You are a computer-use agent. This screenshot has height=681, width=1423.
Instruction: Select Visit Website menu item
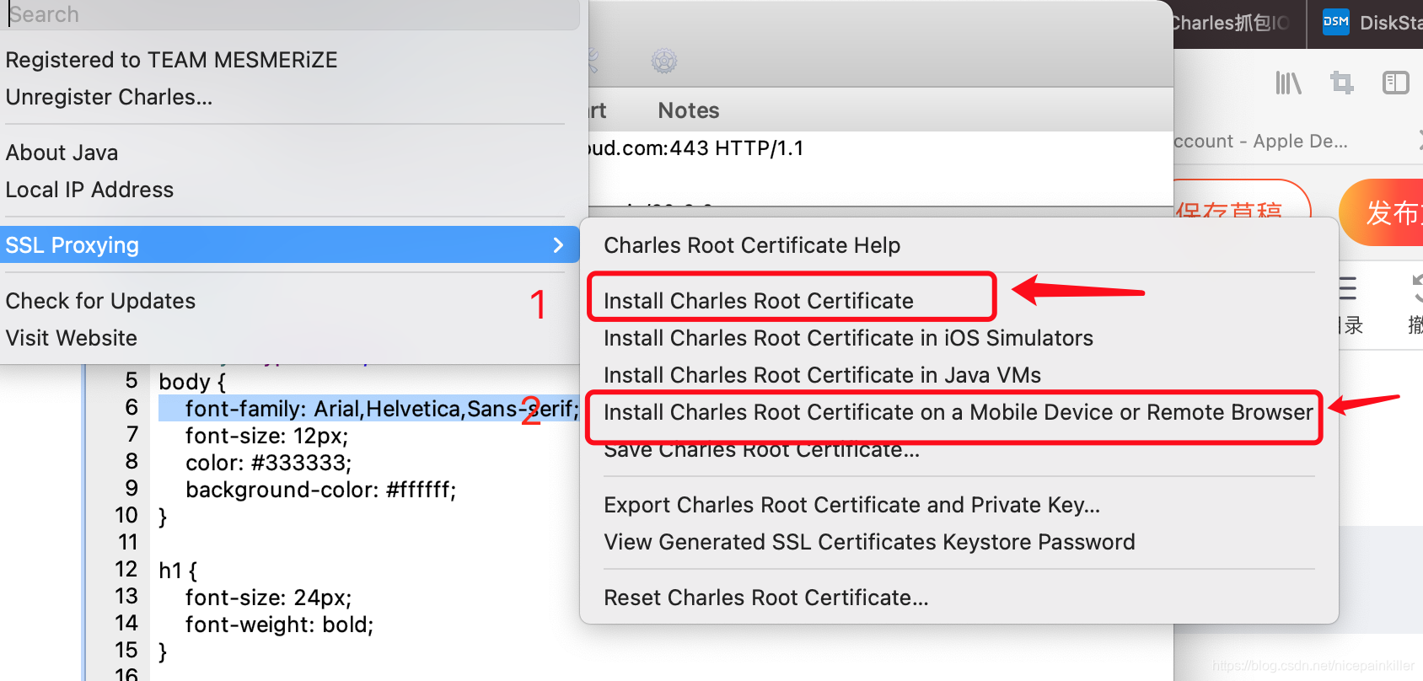click(71, 338)
